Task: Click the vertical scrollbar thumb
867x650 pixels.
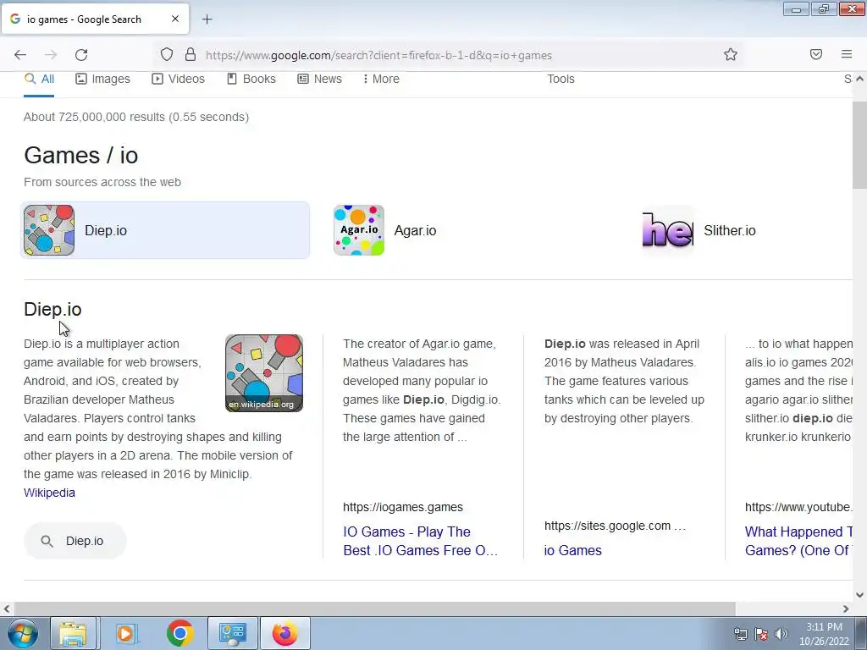Action: click(x=859, y=146)
